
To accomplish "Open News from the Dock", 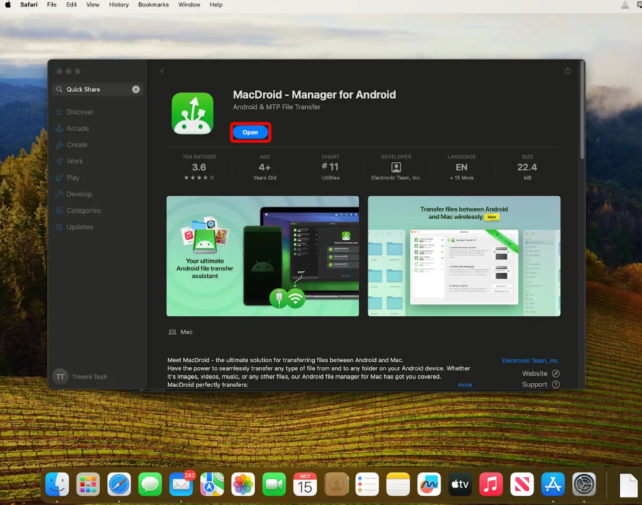I will tap(522, 484).
